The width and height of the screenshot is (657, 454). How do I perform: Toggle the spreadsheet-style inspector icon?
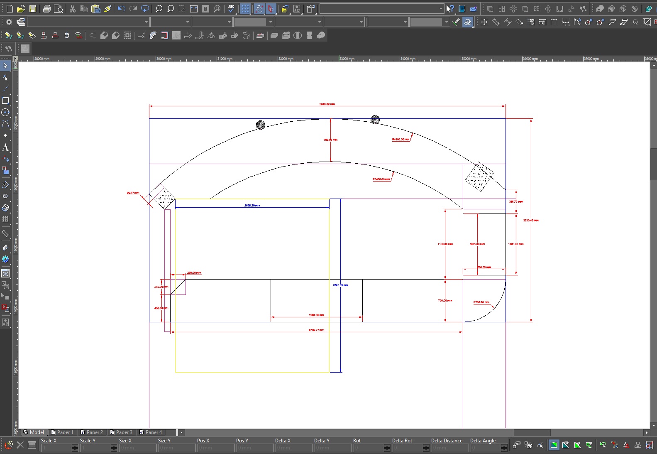point(32,445)
